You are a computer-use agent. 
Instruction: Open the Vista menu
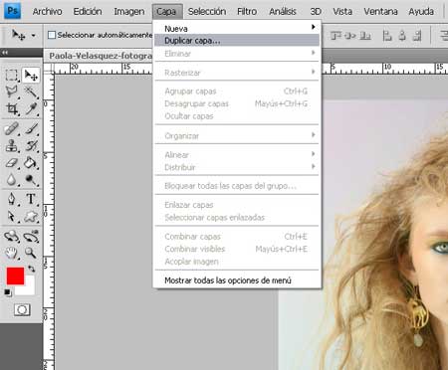(x=342, y=11)
